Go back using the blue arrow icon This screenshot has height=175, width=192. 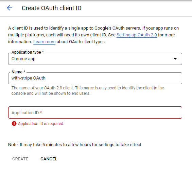coord(10,8)
